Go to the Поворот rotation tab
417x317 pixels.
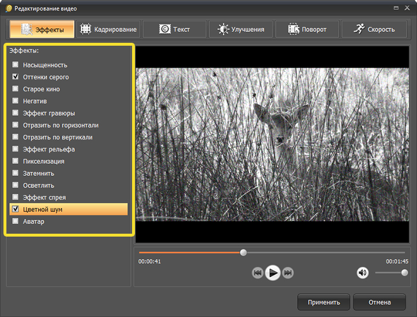(x=306, y=29)
